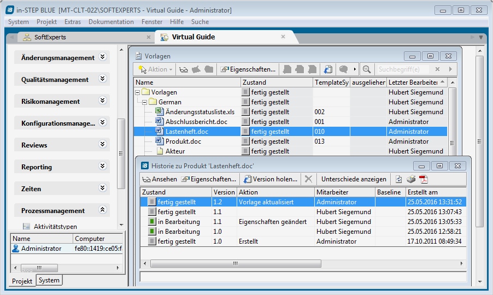
Task: Expand the Reporting section chevron
Action: coord(103,166)
